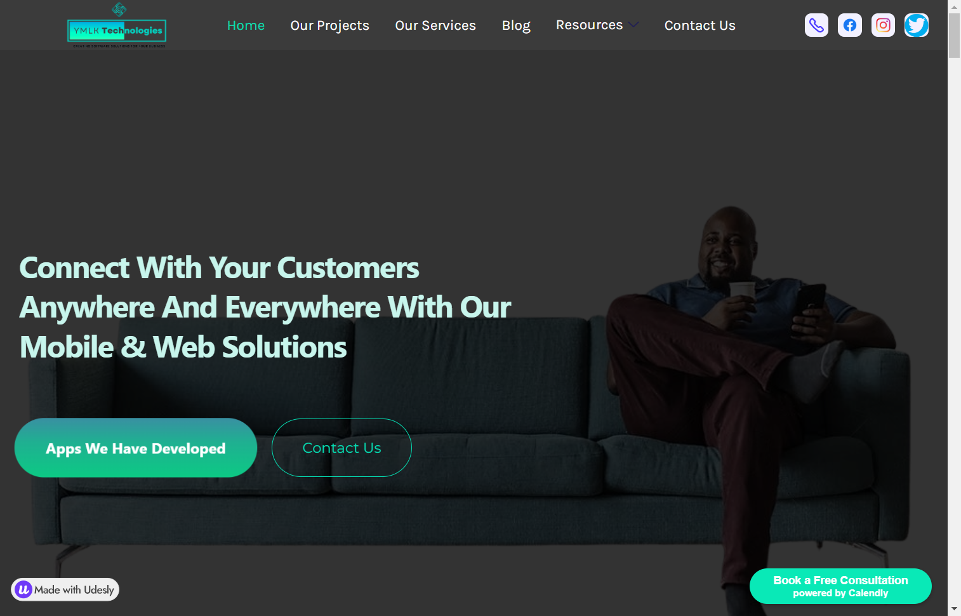Click the phone call icon
This screenshot has height=616, width=961.
click(816, 25)
